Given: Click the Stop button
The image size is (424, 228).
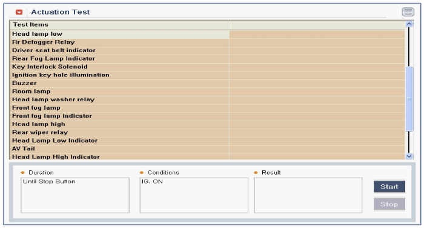Looking at the screenshot, I should tap(389, 204).
